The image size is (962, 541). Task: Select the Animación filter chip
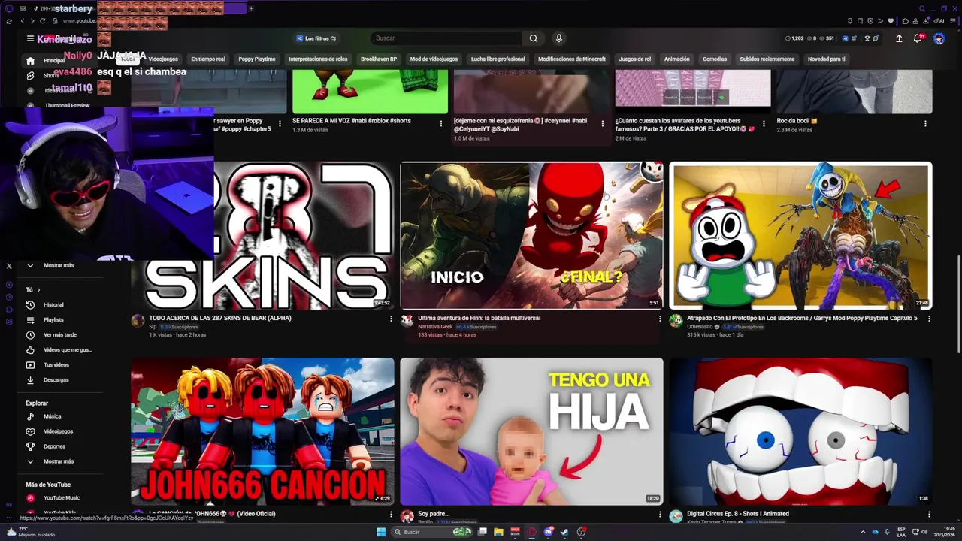(x=676, y=59)
